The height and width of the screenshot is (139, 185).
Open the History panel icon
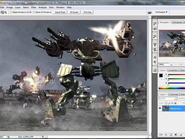[x=155, y=24]
